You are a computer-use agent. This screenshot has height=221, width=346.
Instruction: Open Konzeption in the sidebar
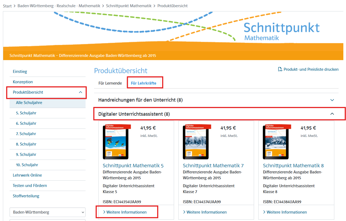coord(23,82)
